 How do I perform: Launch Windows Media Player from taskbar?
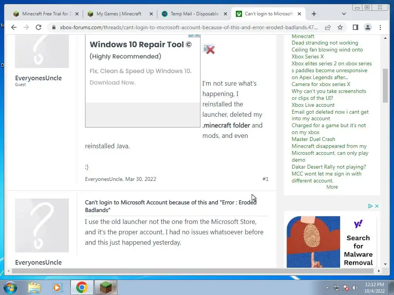coord(57,287)
